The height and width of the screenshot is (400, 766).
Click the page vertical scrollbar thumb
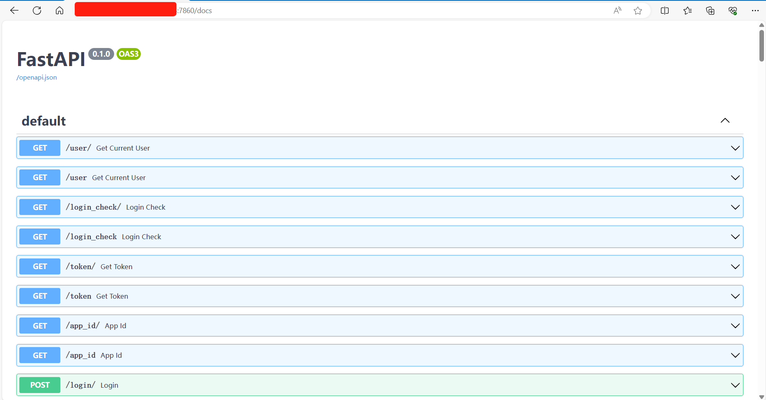[761, 45]
